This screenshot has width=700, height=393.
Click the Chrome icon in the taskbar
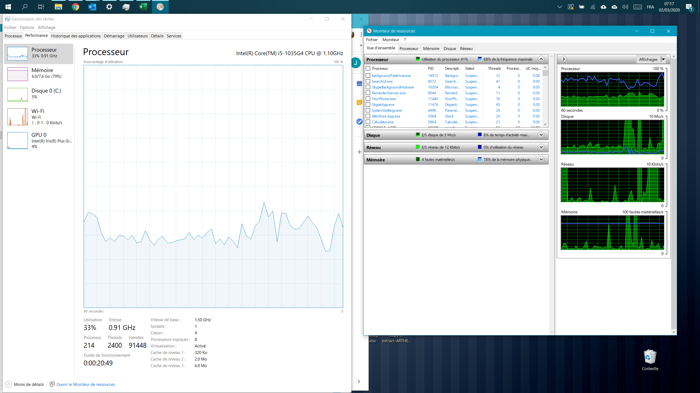pos(75,7)
